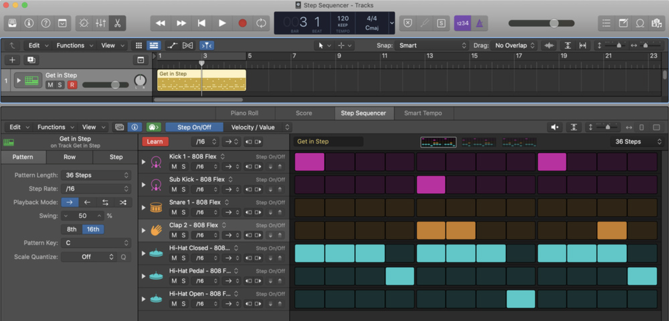Select 8th note swing option
Screen dimensions: 669x321
71,229
